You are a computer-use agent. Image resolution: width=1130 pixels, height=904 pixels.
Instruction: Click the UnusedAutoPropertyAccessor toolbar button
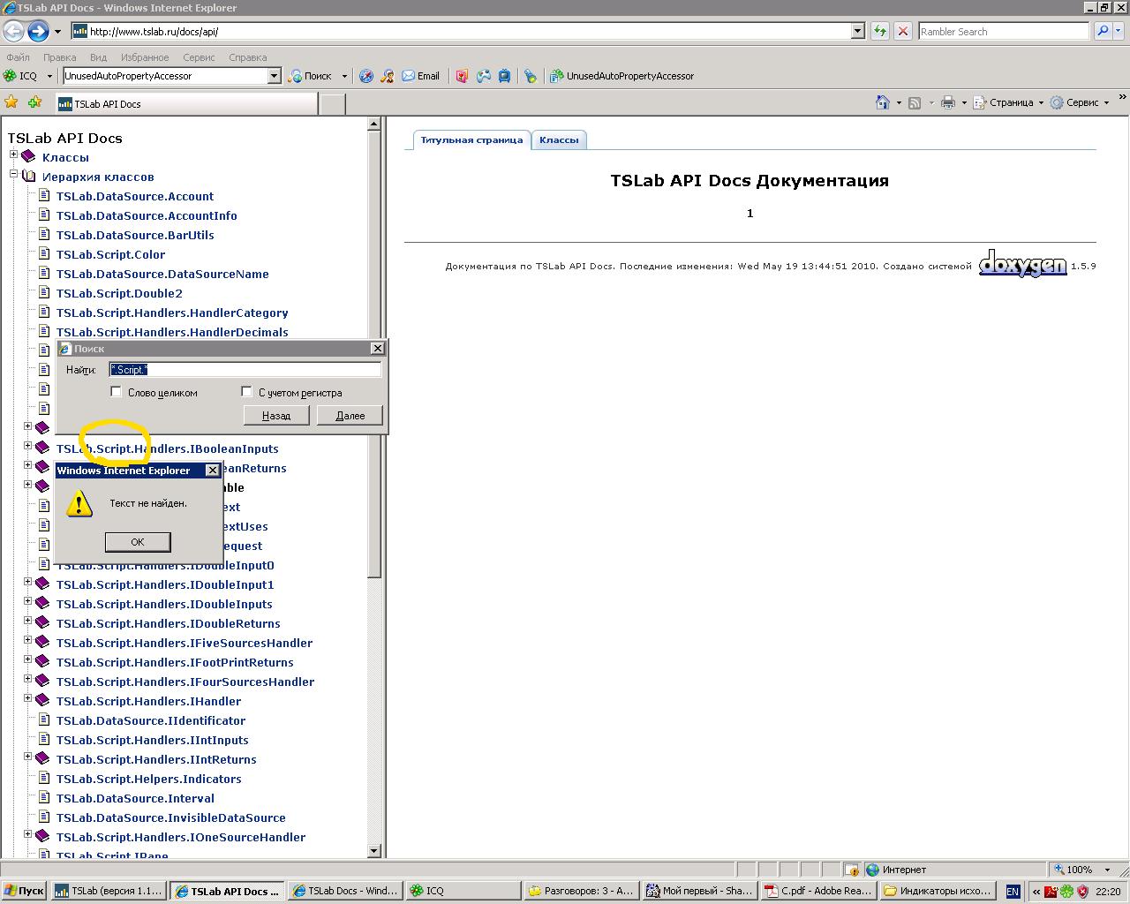coord(621,76)
